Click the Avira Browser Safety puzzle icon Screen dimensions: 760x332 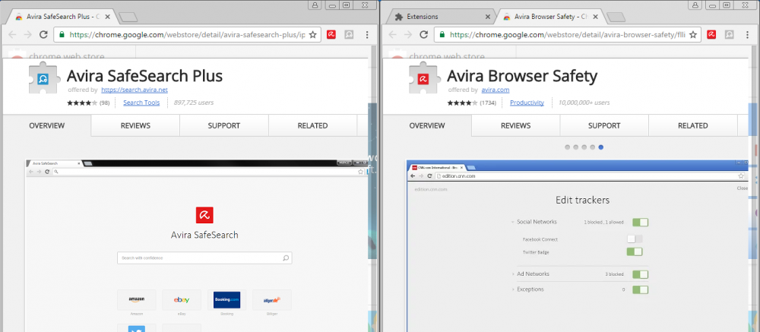tap(423, 77)
